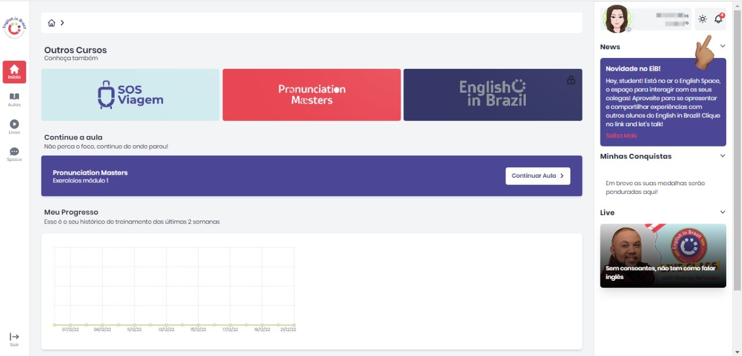Screen dimensions: 742x356
Task: Click the page vertical scrollbar
Action: pyautogui.click(x=737, y=151)
